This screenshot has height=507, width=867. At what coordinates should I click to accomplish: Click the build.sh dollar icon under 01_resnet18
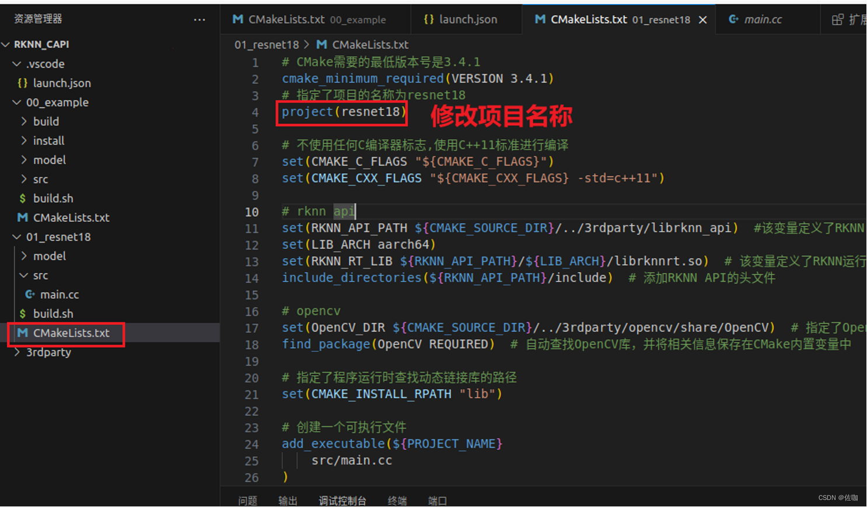pyautogui.click(x=23, y=314)
